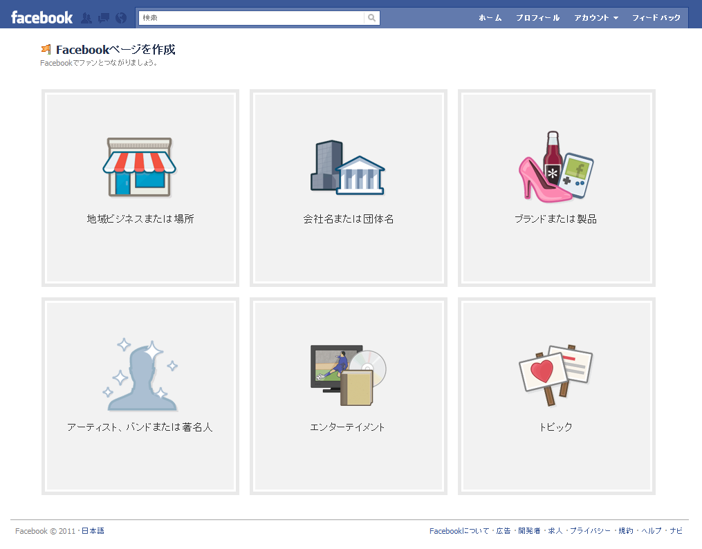Click the Facebookでファンとつながりましょう subtitle
The image size is (702, 549).
pos(99,63)
